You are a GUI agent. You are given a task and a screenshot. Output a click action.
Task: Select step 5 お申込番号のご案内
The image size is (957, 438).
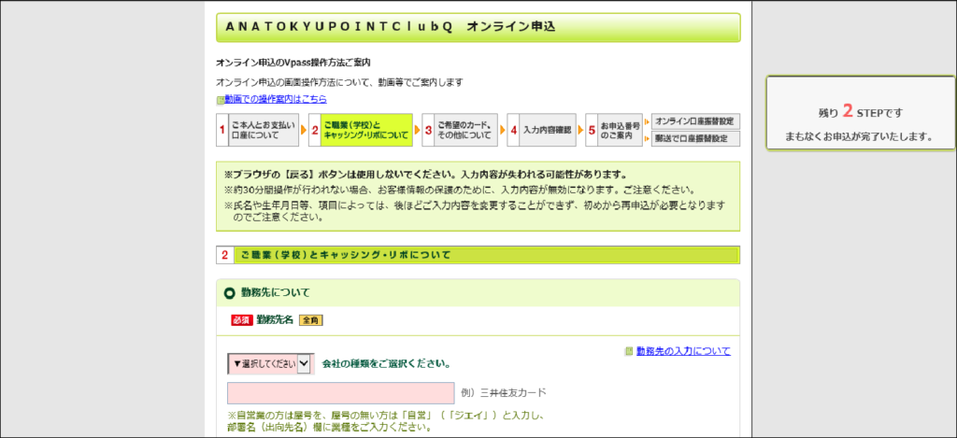point(614,130)
